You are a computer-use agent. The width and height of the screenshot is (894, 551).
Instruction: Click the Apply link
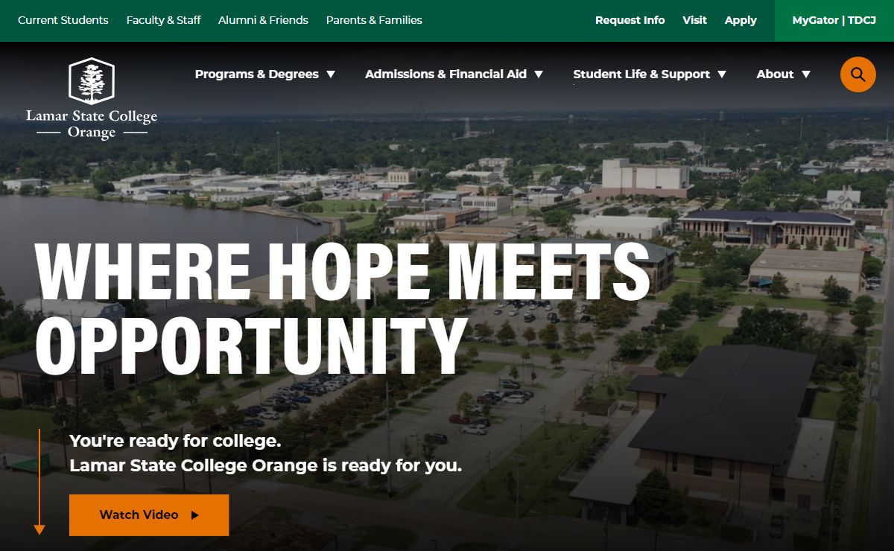pos(741,21)
